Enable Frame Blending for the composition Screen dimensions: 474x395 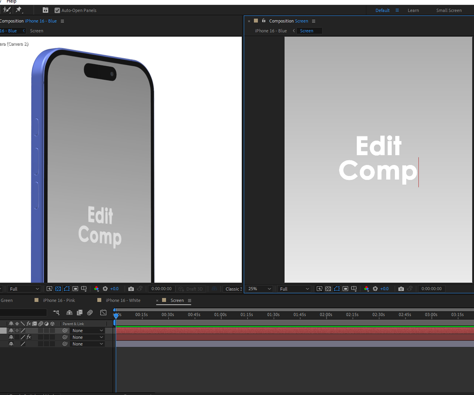click(80, 313)
